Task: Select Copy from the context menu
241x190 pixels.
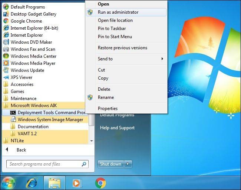Action: click(x=126, y=78)
